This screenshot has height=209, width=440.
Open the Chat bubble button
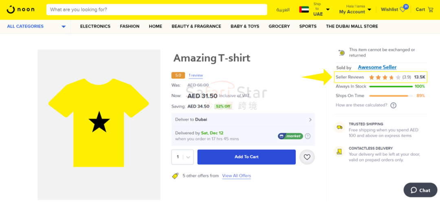tap(420, 190)
